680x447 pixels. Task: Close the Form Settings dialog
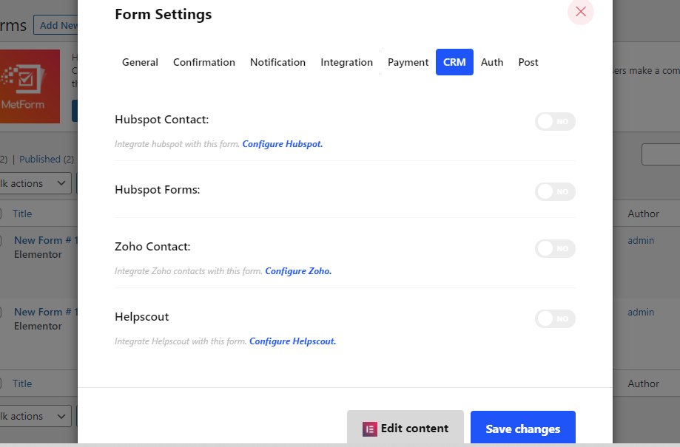tap(581, 12)
